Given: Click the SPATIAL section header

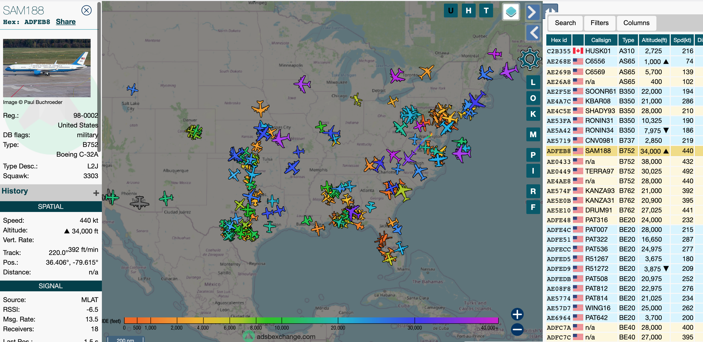Looking at the screenshot, I should tap(51, 207).
